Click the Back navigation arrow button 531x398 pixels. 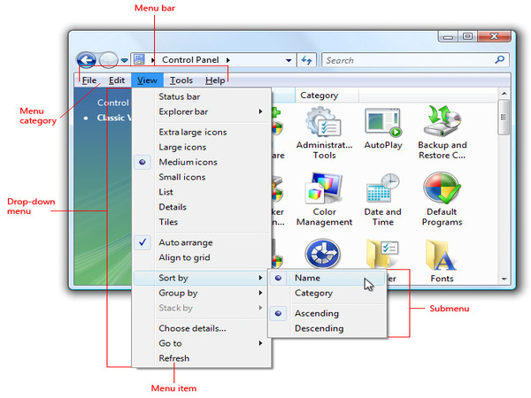point(87,60)
